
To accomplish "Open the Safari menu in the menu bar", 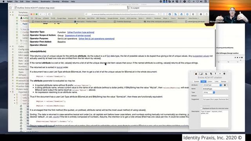I will click(10, 2).
